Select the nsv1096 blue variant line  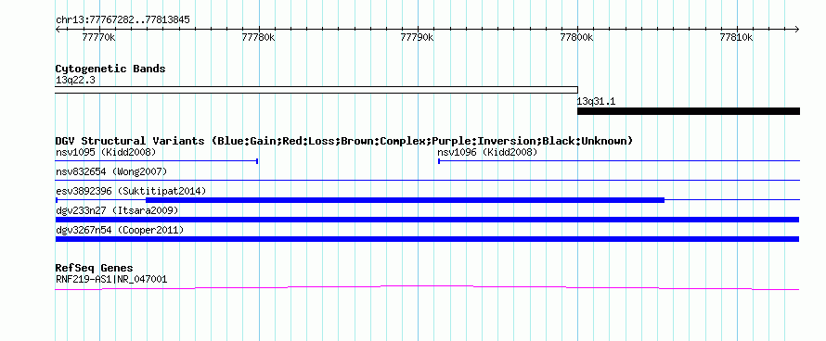click(x=619, y=161)
